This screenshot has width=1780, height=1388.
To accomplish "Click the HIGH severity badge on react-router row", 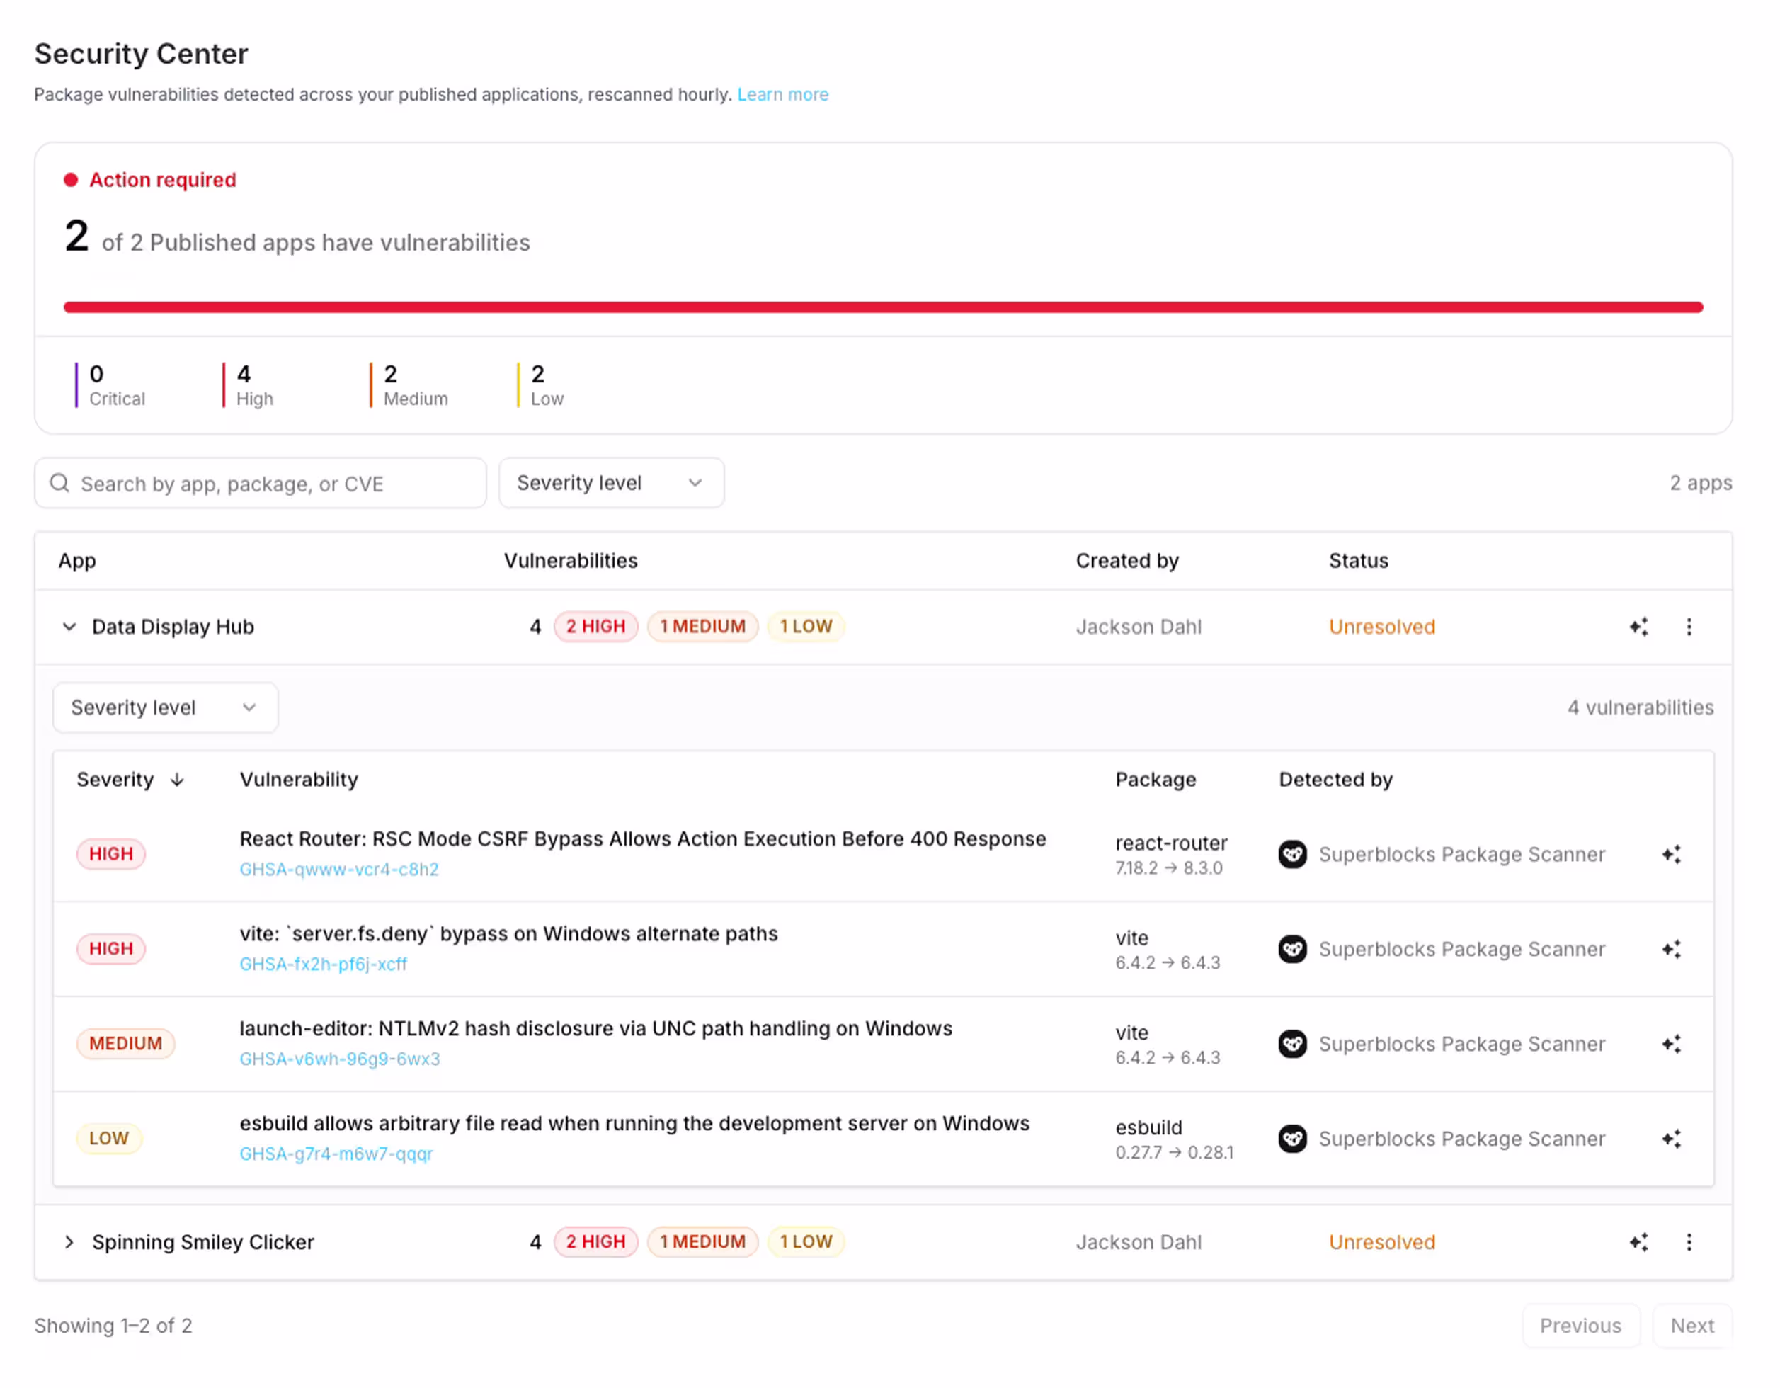I will [111, 854].
